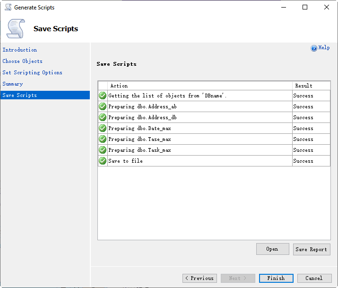Sort by the Action column header

(x=199, y=86)
